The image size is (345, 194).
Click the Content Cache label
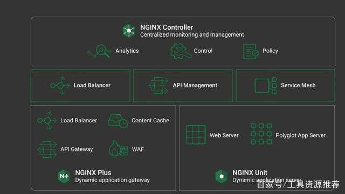pyautogui.click(x=150, y=121)
